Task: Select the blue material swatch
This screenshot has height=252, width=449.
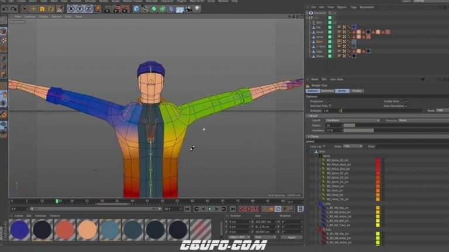Action: [19, 230]
